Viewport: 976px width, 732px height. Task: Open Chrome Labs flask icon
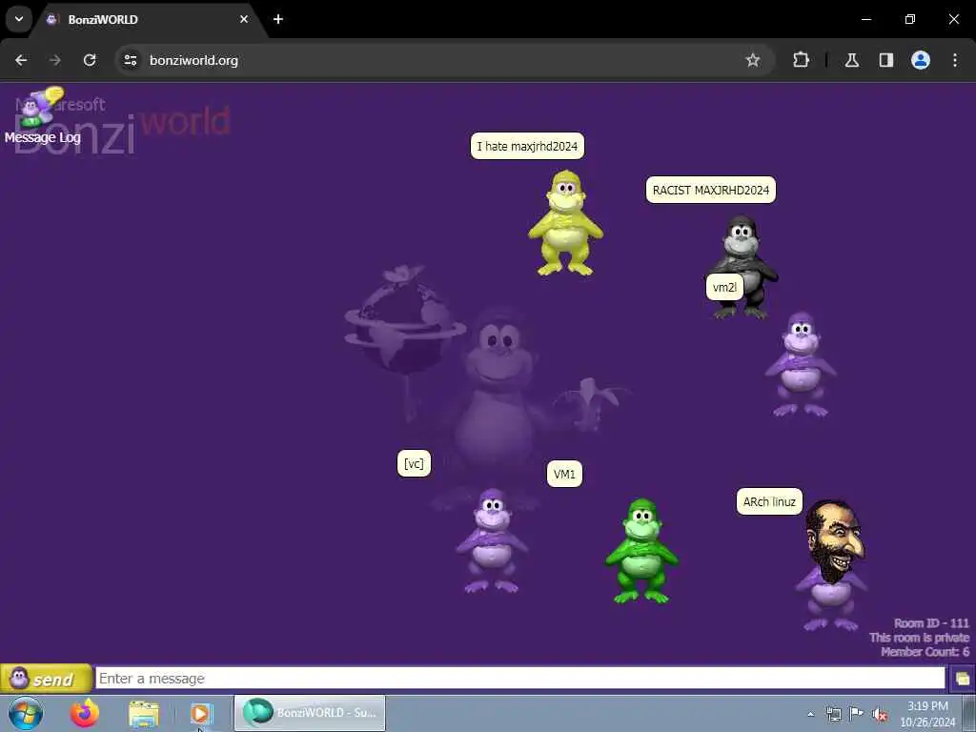coord(852,60)
